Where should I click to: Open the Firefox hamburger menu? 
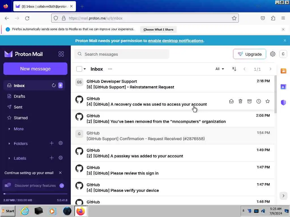(283, 18)
